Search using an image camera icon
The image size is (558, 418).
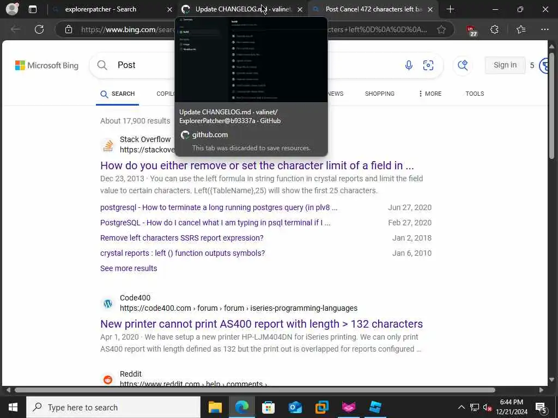pyautogui.click(x=428, y=65)
